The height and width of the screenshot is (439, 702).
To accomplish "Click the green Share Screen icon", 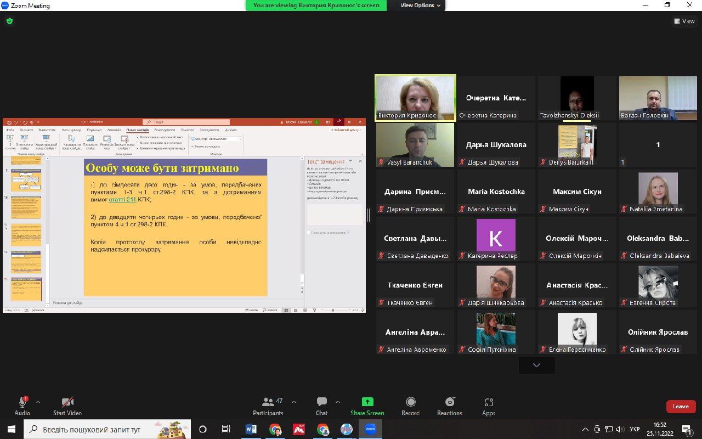I will [x=367, y=403].
